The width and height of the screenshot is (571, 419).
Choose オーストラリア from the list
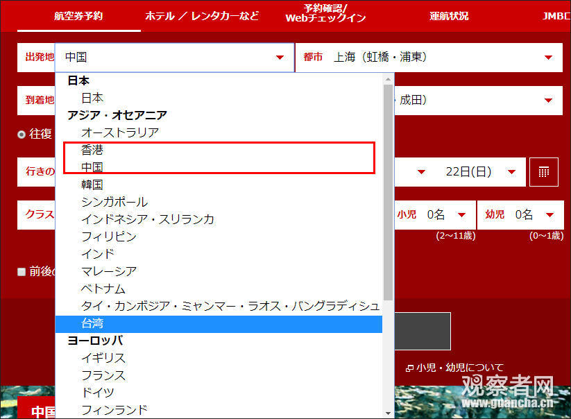coord(219,132)
